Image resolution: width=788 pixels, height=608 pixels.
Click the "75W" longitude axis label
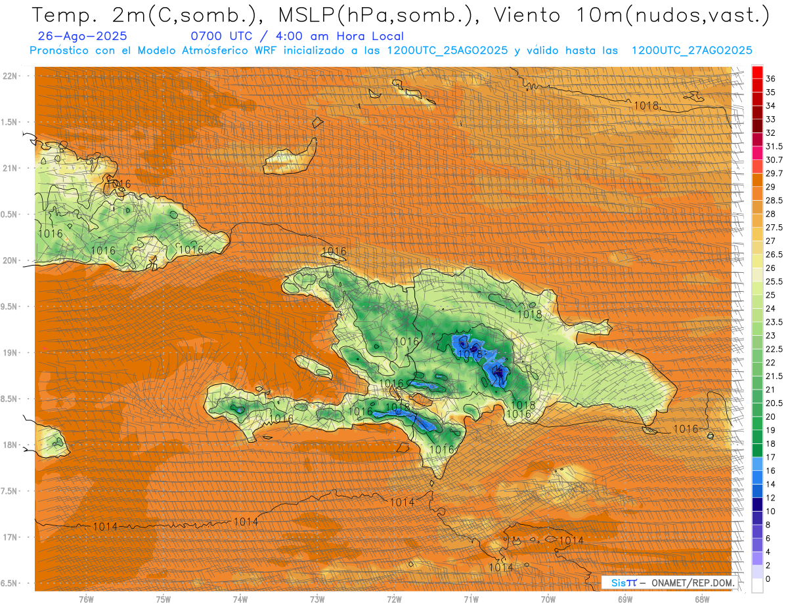click(164, 599)
